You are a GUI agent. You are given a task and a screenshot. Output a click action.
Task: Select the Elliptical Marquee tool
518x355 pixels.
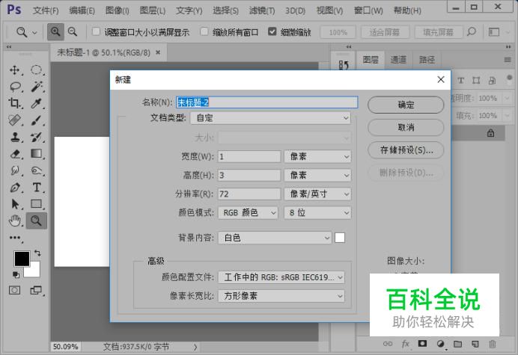[37, 70]
